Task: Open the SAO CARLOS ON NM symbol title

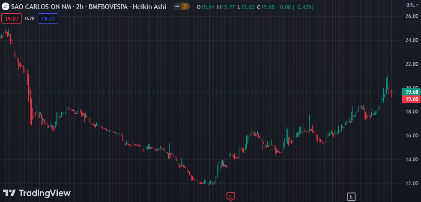Action: 42,7
